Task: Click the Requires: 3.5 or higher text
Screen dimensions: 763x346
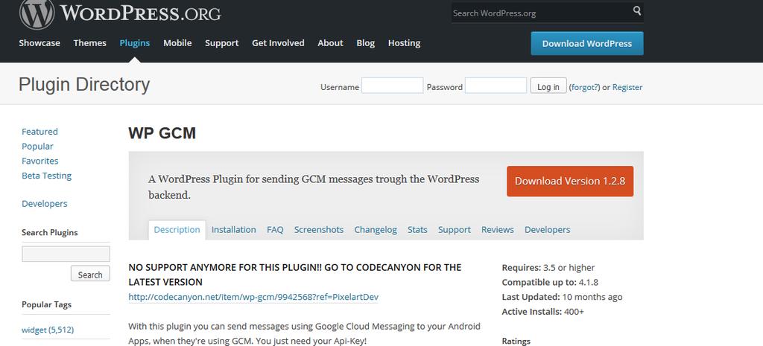Action: 548,268
